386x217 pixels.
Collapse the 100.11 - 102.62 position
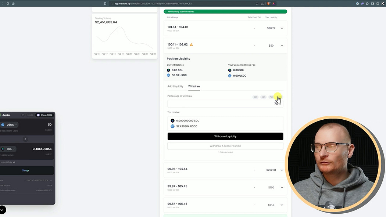(x=282, y=46)
